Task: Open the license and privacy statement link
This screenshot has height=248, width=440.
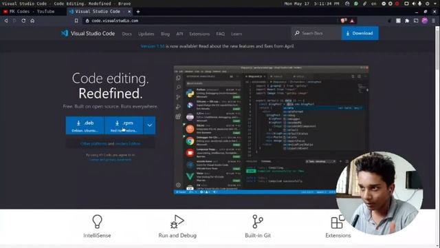Action: tap(110, 159)
